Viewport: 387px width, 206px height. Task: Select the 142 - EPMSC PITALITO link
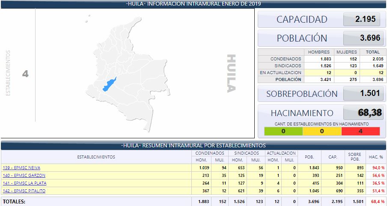coord(24,191)
